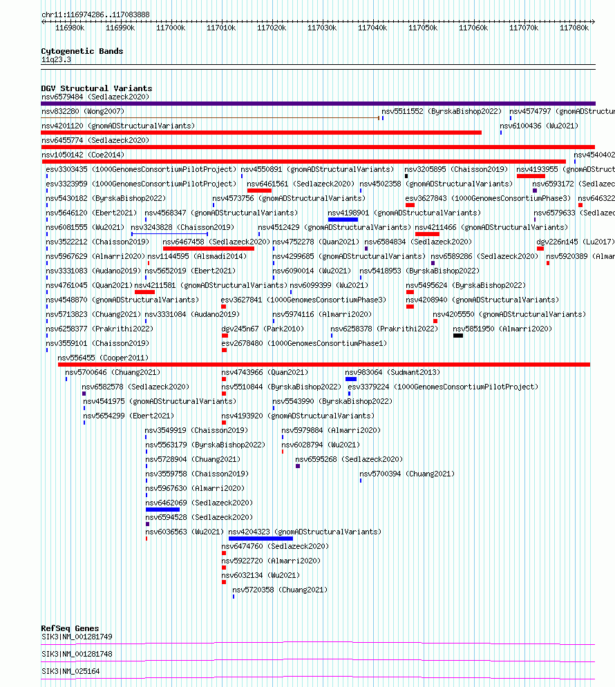
Task: Select nsv6090014 (Wu2021) label
Action: click(312, 271)
